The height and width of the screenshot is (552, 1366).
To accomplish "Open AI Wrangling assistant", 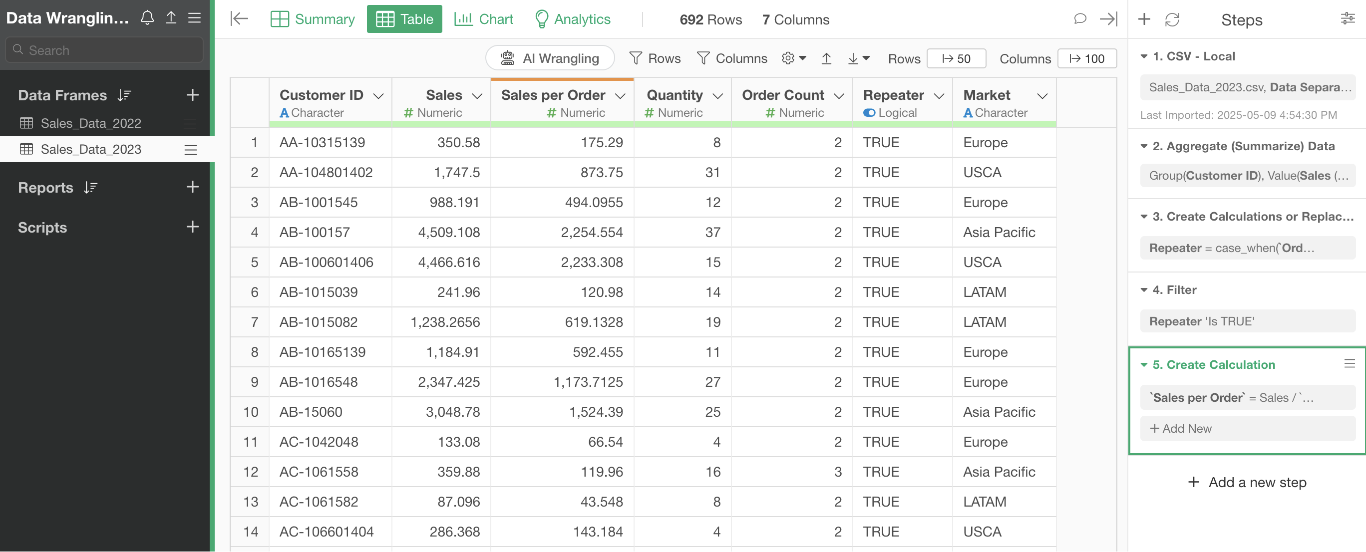I will [x=550, y=58].
